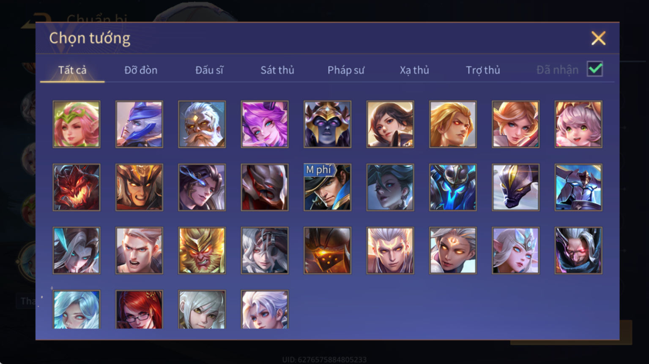This screenshot has height=364, width=649.
Task: Choose the dark helmeted hero with purple eyes
Action: (327, 124)
